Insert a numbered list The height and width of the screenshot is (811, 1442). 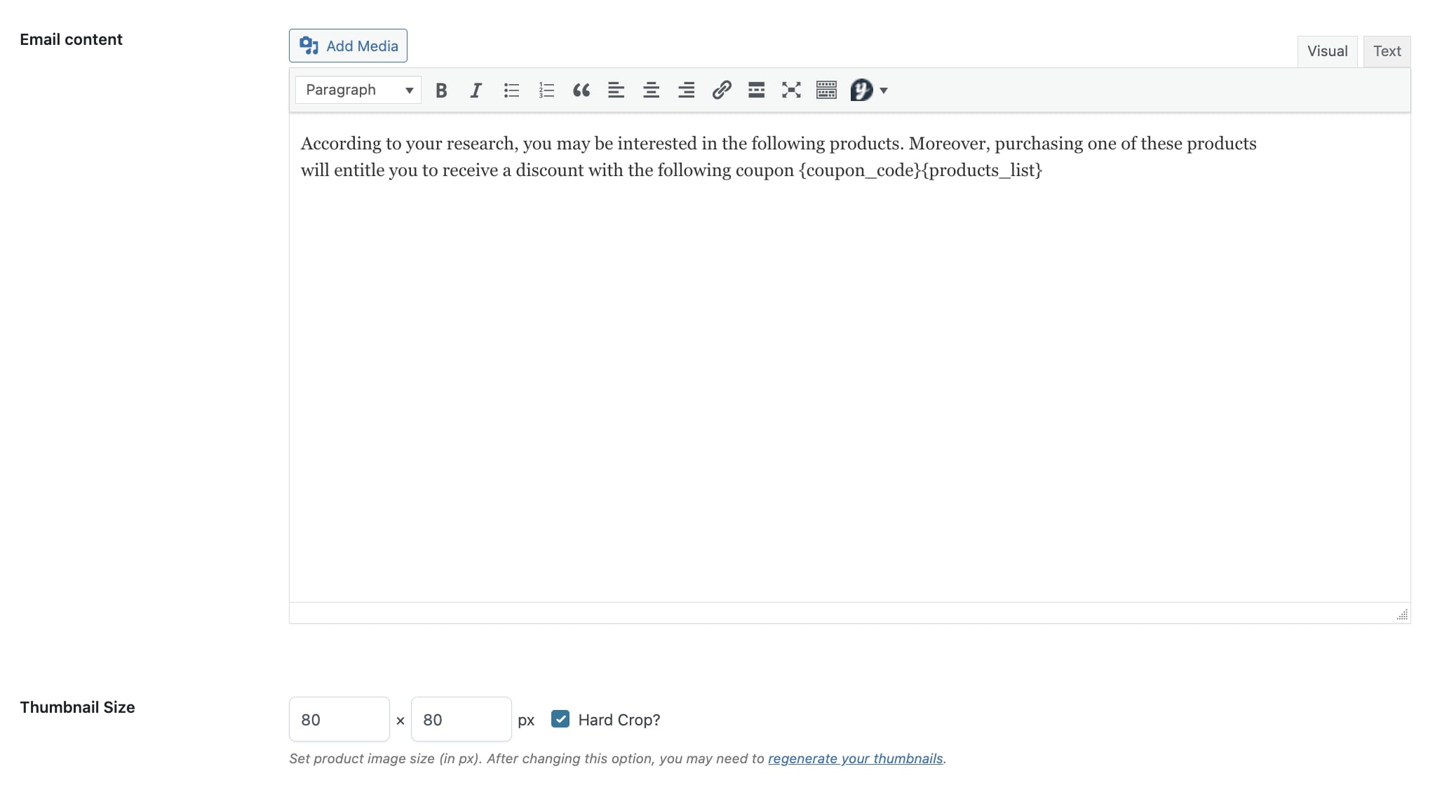[x=546, y=90]
